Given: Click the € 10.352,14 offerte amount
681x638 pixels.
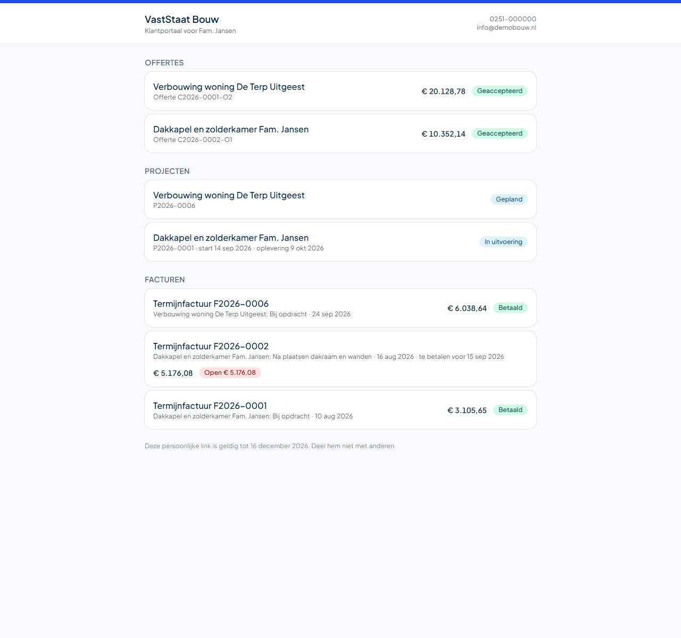Looking at the screenshot, I should 443,134.
